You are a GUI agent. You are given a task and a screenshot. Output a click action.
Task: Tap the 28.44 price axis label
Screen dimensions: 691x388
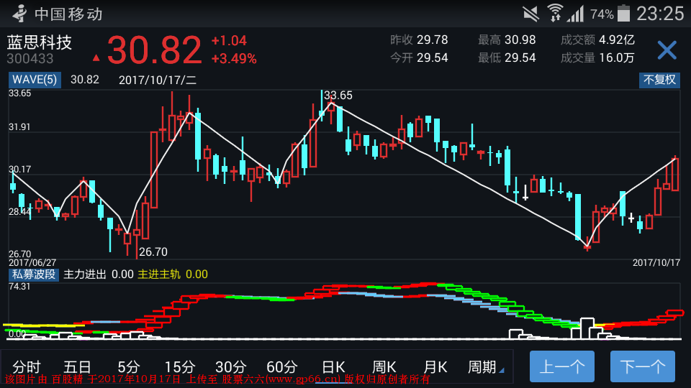[19, 211]
